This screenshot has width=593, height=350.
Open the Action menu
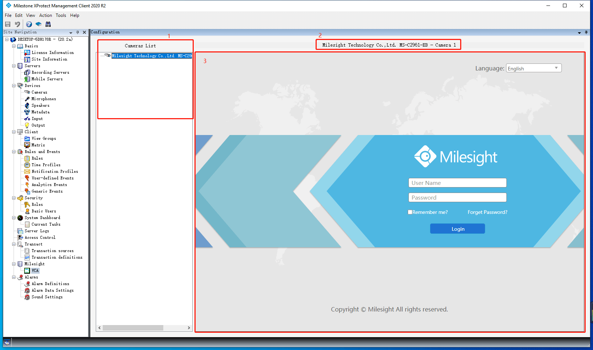point(46,15)
